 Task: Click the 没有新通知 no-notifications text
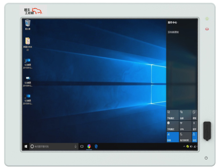[173, 32]
